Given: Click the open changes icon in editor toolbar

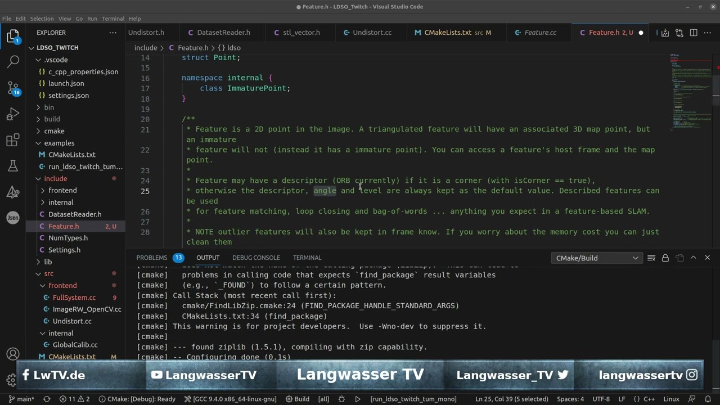Looking at the screenshot, I should click(x=679, y=33).
